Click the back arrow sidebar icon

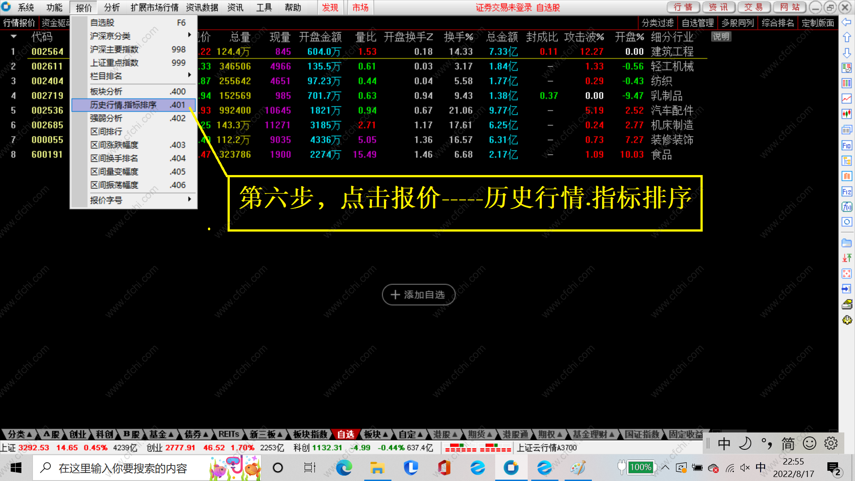coord(847,22)
